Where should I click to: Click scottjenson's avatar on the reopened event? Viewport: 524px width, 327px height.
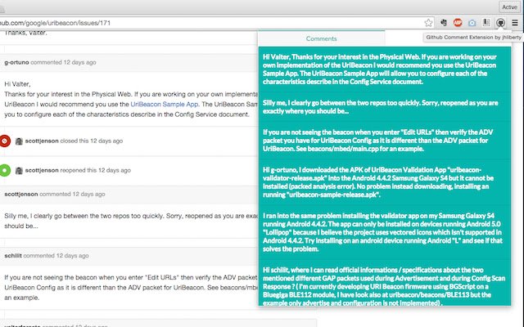click(19, 171)
